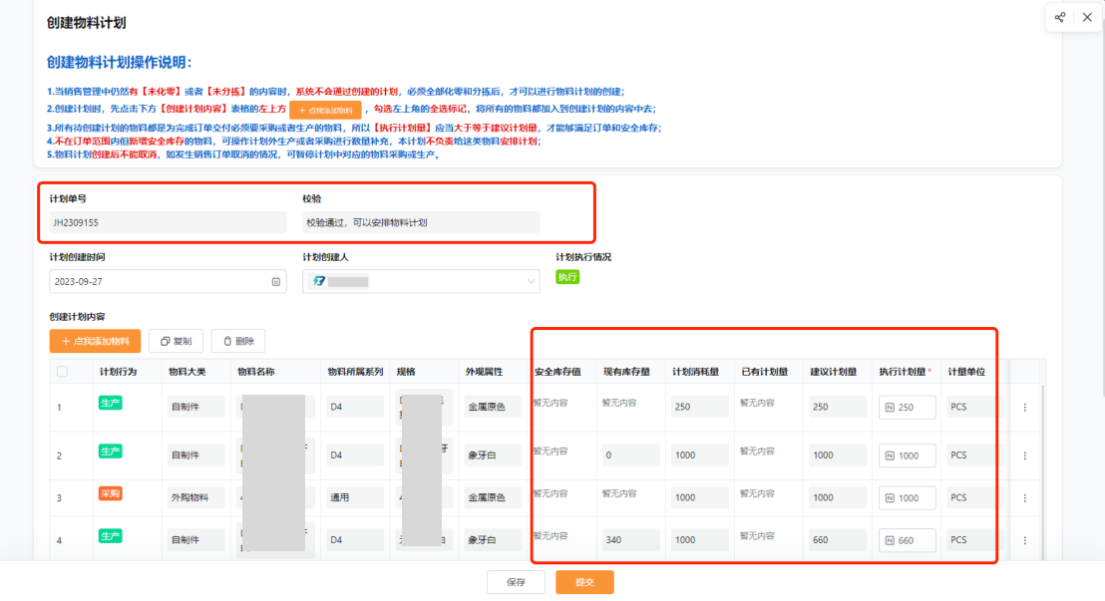Click the 保存 save button

coord(516,582)
